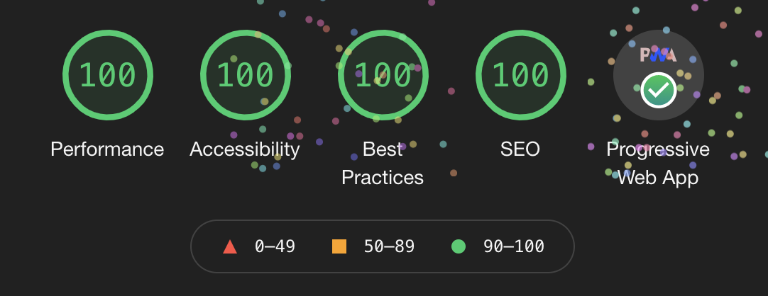Open the Progressive Web App label
768x296 pixels.
[658, 163]
